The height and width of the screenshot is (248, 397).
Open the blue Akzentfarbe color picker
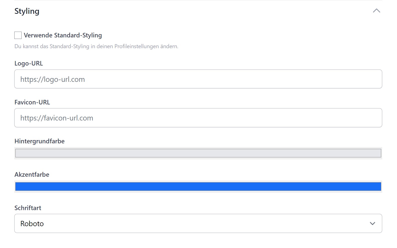click(x=198, y=187)
